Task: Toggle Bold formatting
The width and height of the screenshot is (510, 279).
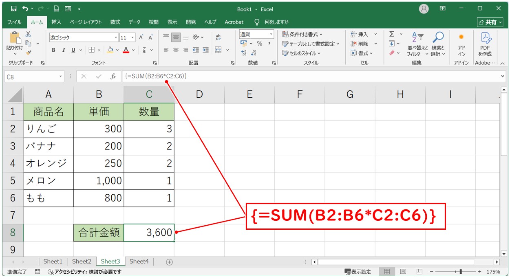Action: click(53, 50)
